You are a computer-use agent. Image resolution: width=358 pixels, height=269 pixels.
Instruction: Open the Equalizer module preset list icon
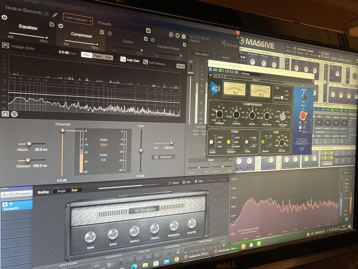click(52, 24)
